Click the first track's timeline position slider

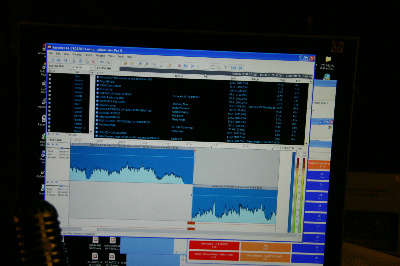[62, 148]
